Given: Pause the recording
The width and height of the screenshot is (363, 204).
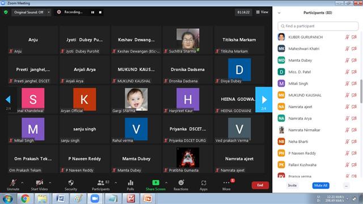Looking at the screenshot, I should (x=92, y=12).
